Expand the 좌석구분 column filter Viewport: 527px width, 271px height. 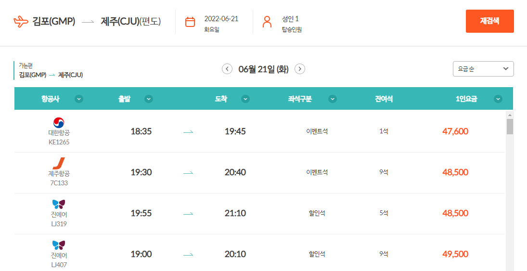(333, 99)
